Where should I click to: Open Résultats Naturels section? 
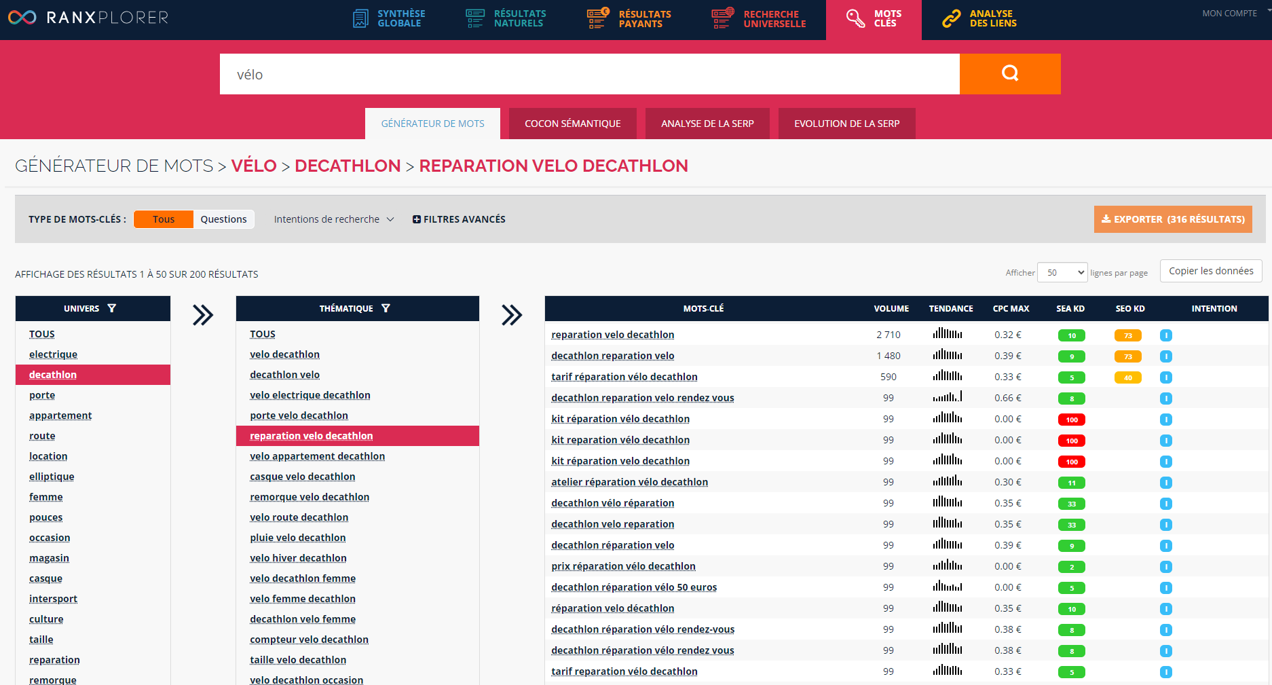point(506,18)
